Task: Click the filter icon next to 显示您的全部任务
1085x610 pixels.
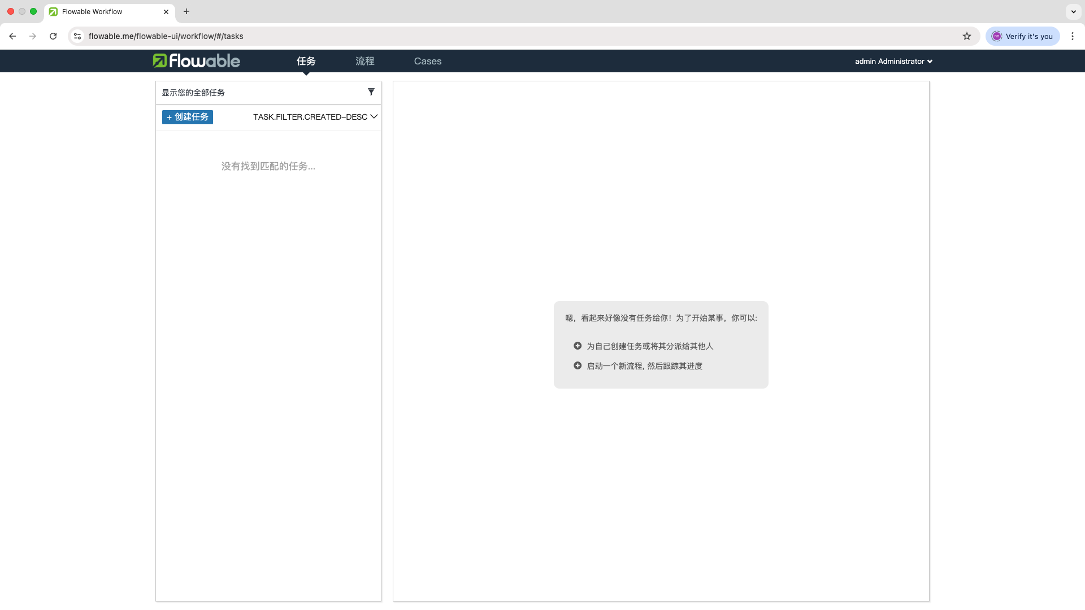Action: pyautogui.click(x=371, y=91)
